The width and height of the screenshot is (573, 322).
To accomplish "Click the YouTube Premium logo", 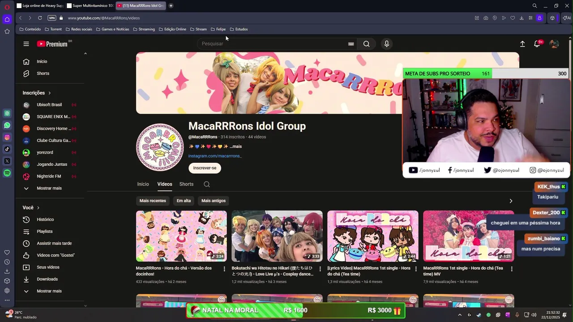I will 52,44.
